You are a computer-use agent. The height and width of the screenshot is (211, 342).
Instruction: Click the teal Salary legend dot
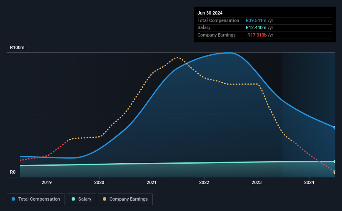coord(73,199)
